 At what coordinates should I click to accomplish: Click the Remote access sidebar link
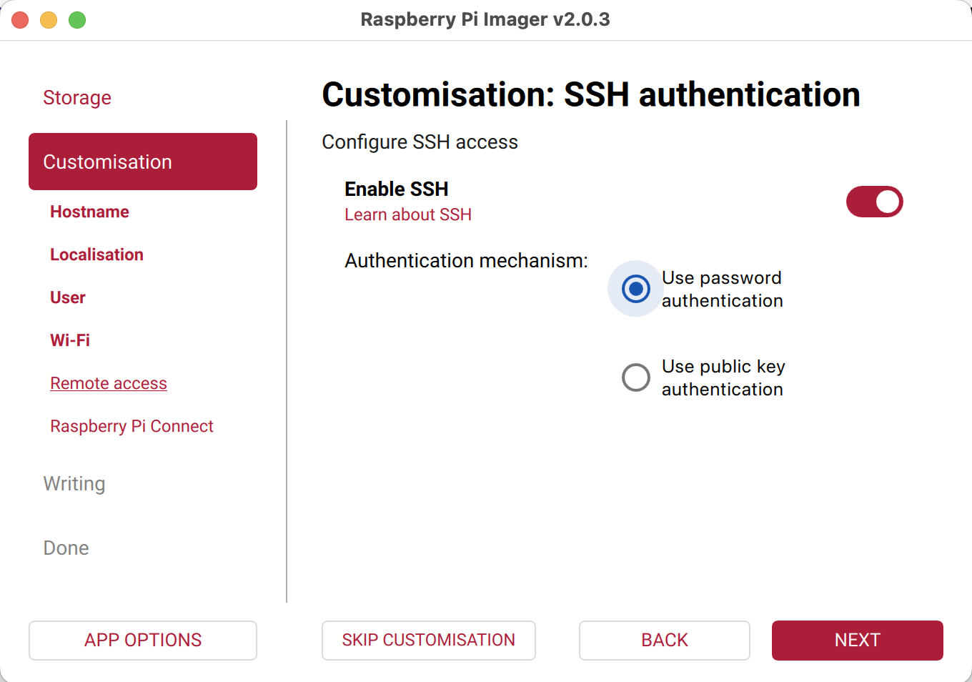pyautogui.click(x=109, y=383)
